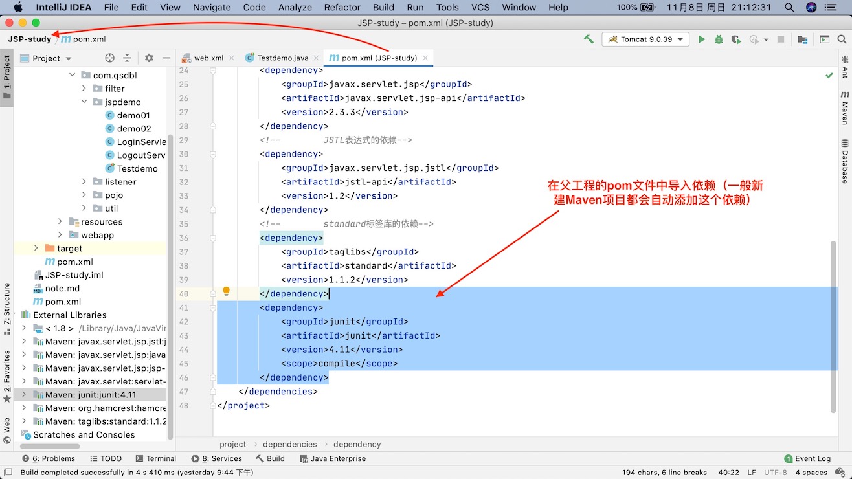The width and height of the screenshot is (852, 479).
Task: Open the Tomcat 9.0.39 run configuration dropdown
Action: pos(645,39)
